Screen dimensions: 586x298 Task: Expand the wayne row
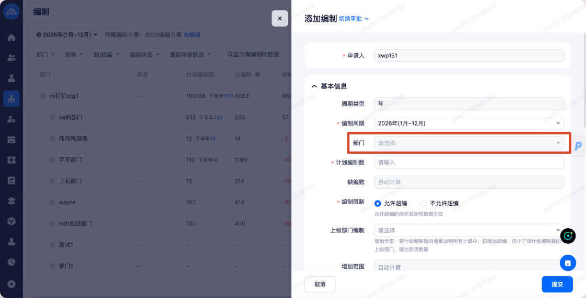(52, 203)
